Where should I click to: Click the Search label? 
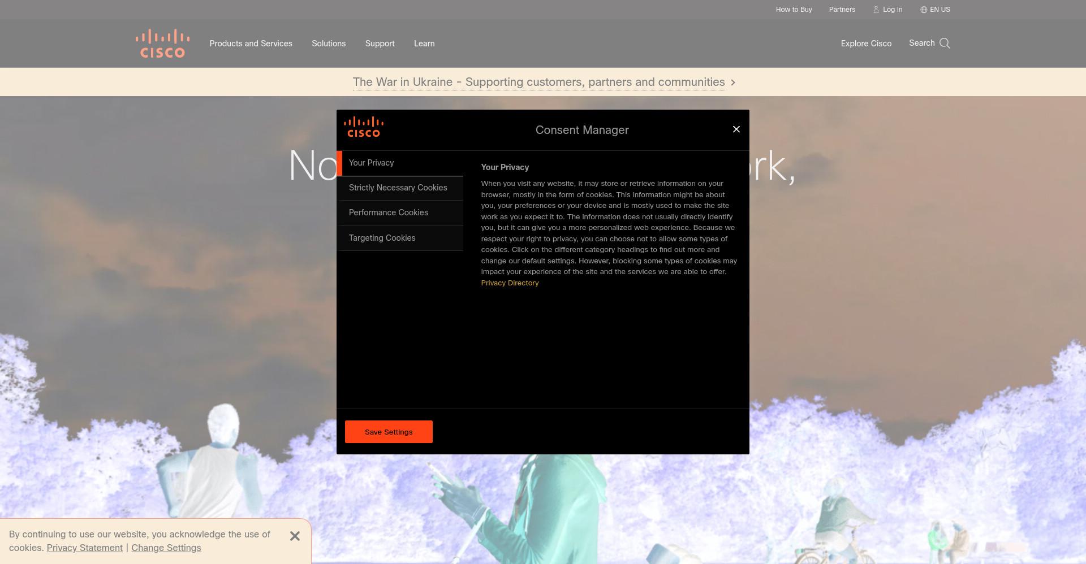921,43
